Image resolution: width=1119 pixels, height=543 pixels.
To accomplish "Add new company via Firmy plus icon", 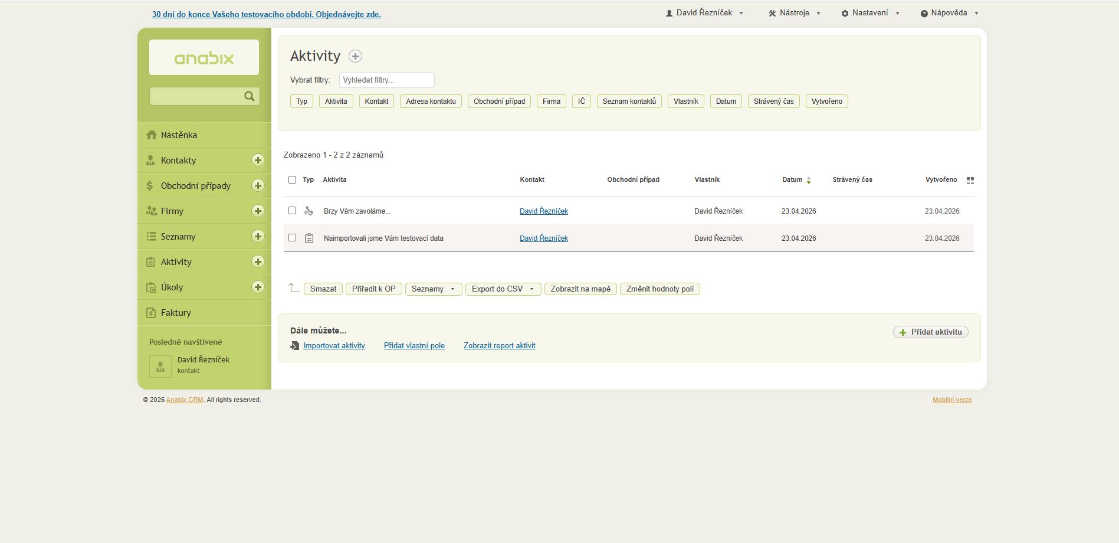I will pos(258,211).
